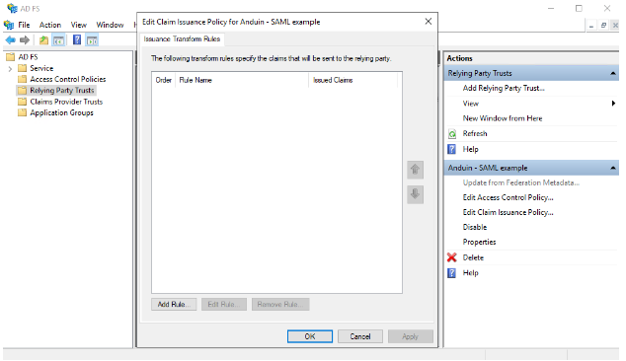This screenshot has width=626, height=361.
Task: Collapse the Relying Party Trusts actions section
Action: click(613, 73)
